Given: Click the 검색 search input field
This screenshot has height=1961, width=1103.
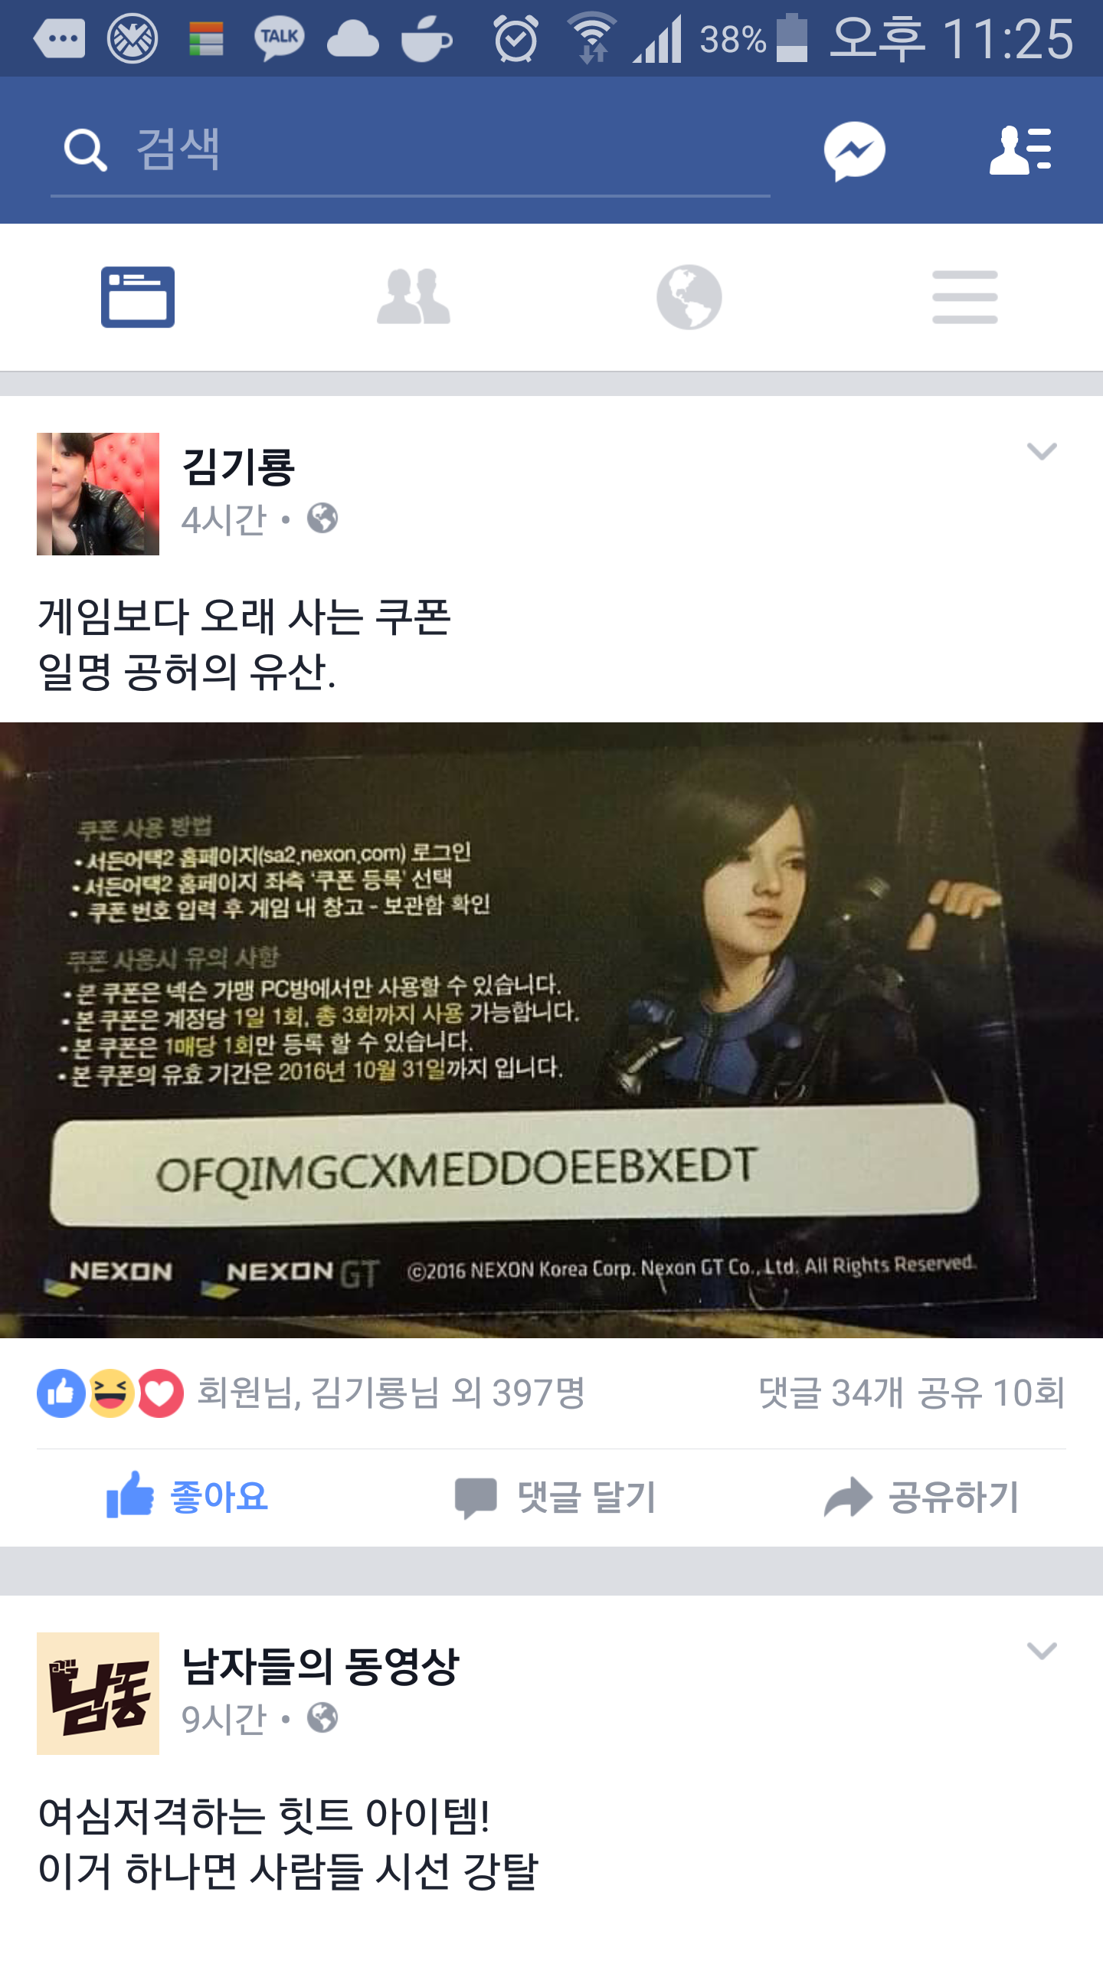Looking at the screenshot, I should coord(411,150).
